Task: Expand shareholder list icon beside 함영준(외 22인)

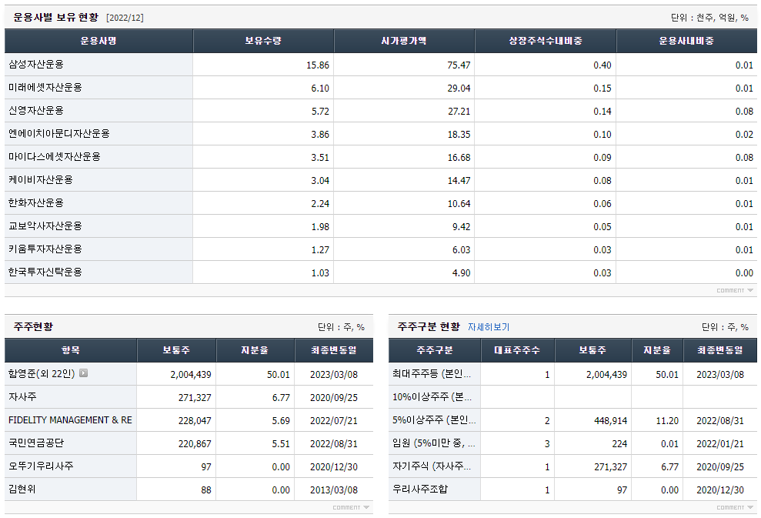Action: 83,373
